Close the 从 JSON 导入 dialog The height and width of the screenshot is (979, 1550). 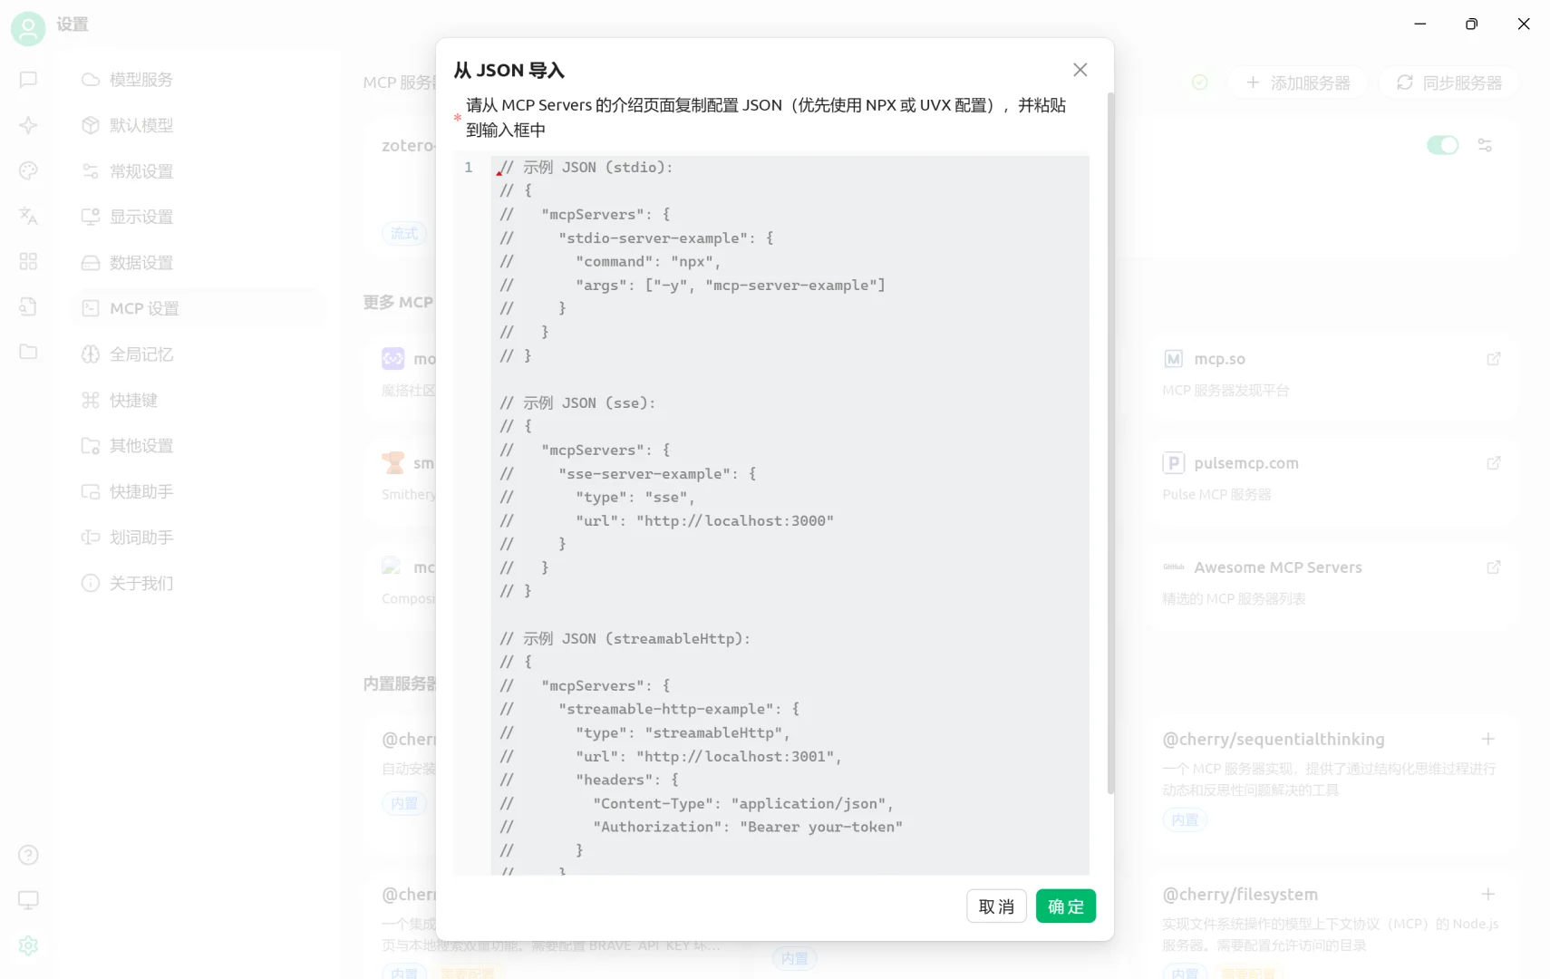(x=1080, y=70)
